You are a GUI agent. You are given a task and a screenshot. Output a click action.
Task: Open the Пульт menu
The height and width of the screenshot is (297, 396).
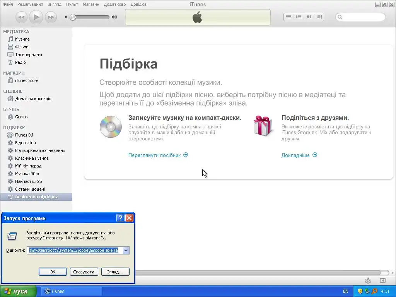(72, 4)
